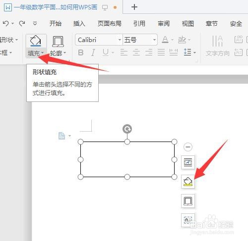Screen dimensions: 248x241
Task: Open the quick access customize arrow
Action: 35,23
